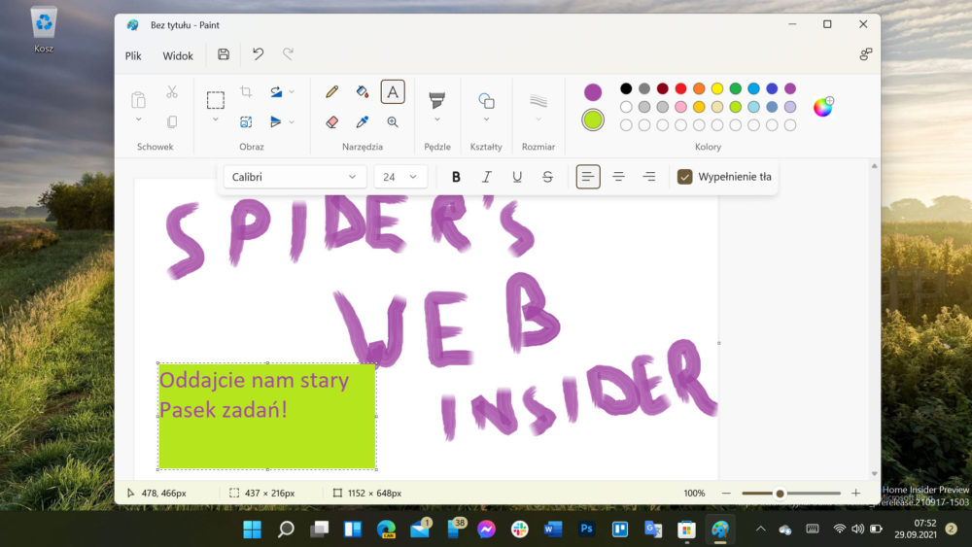The height and width of the screenshot is (547, 972).
Task: Click the zoom slider handle
Action: [x=780, y=494]
